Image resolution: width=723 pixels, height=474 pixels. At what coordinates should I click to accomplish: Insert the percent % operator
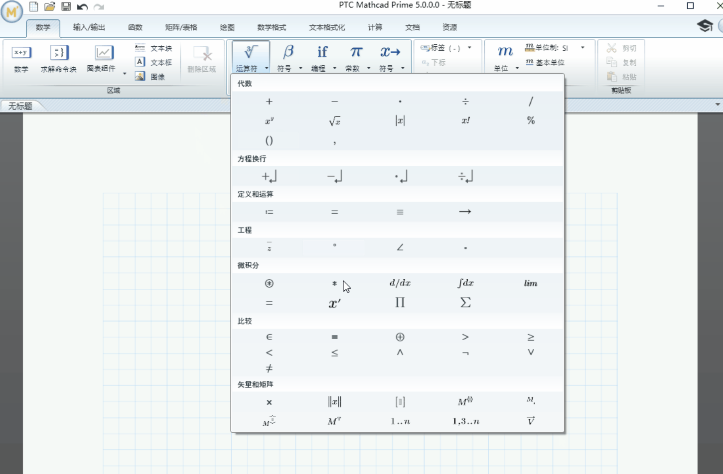point(531,121)
